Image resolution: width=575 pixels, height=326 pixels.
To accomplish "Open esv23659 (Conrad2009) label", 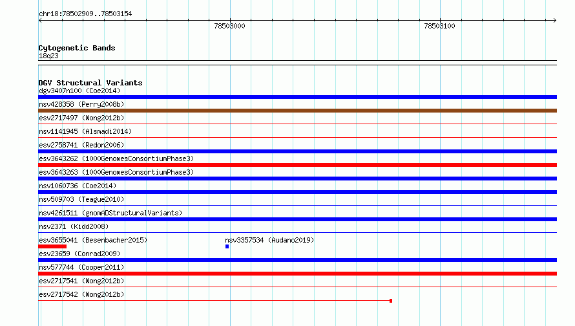I will [79, 254].
